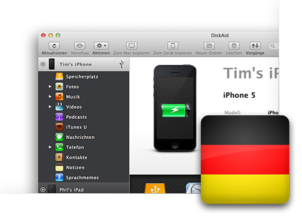Select the Speicherplatz storage icon
The height and width of the screenshot is (216, 302).
click(x=59, y=76)
